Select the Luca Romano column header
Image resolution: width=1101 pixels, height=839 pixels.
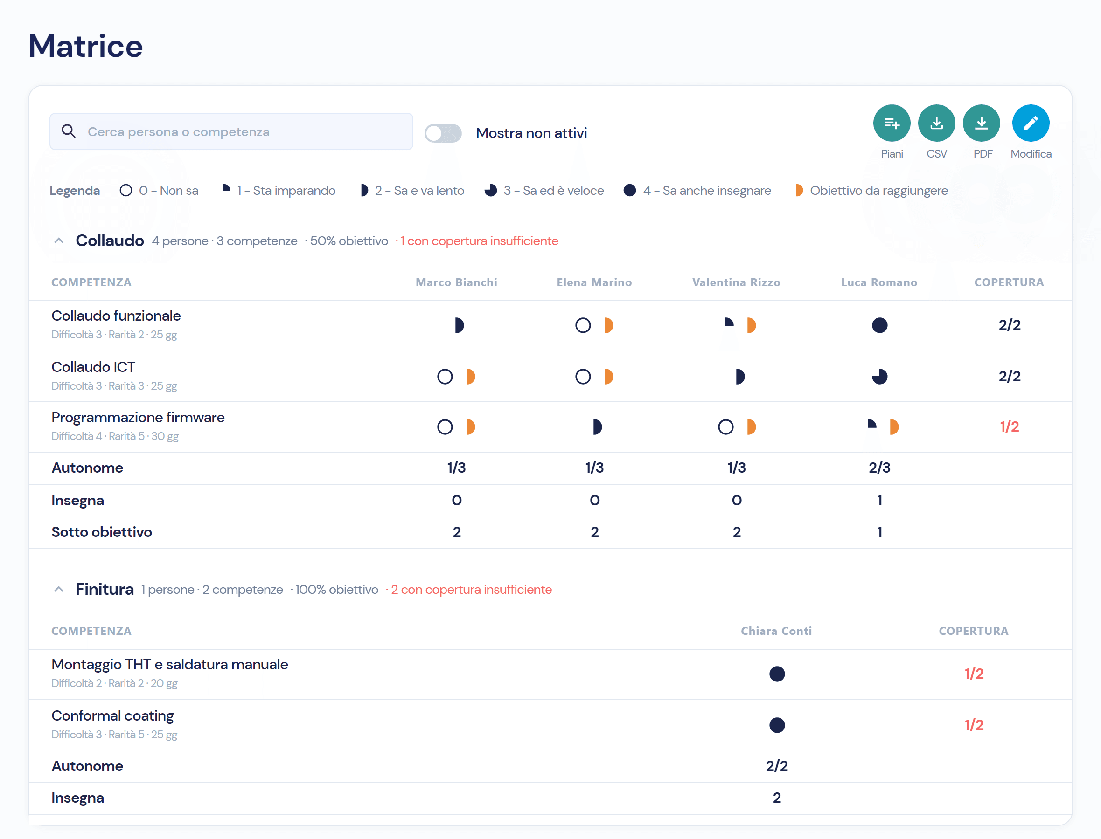pyautogui.click(x=879, y=282)
